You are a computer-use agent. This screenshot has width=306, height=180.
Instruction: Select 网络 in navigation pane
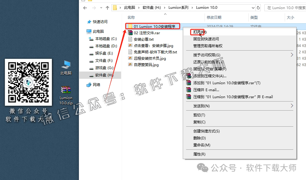pyautogui.click(x=97, y=85)
